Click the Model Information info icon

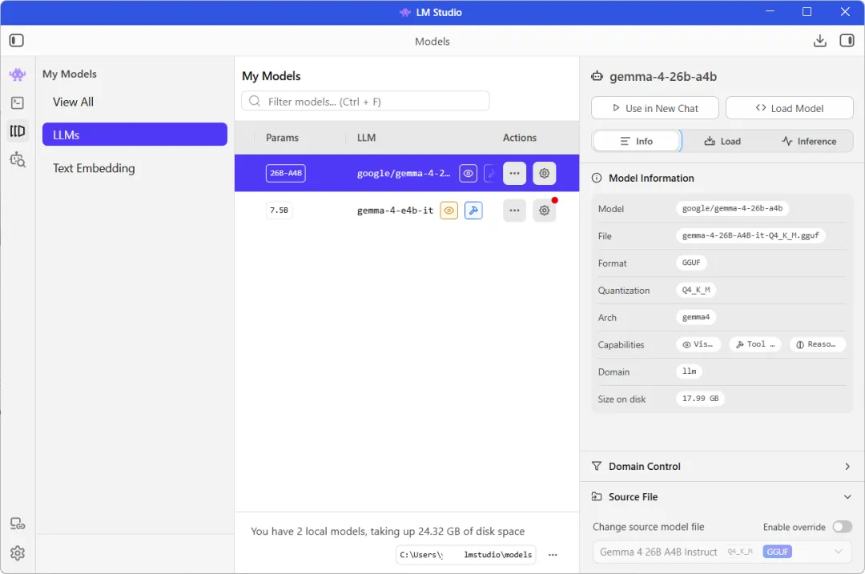(597, 178)
